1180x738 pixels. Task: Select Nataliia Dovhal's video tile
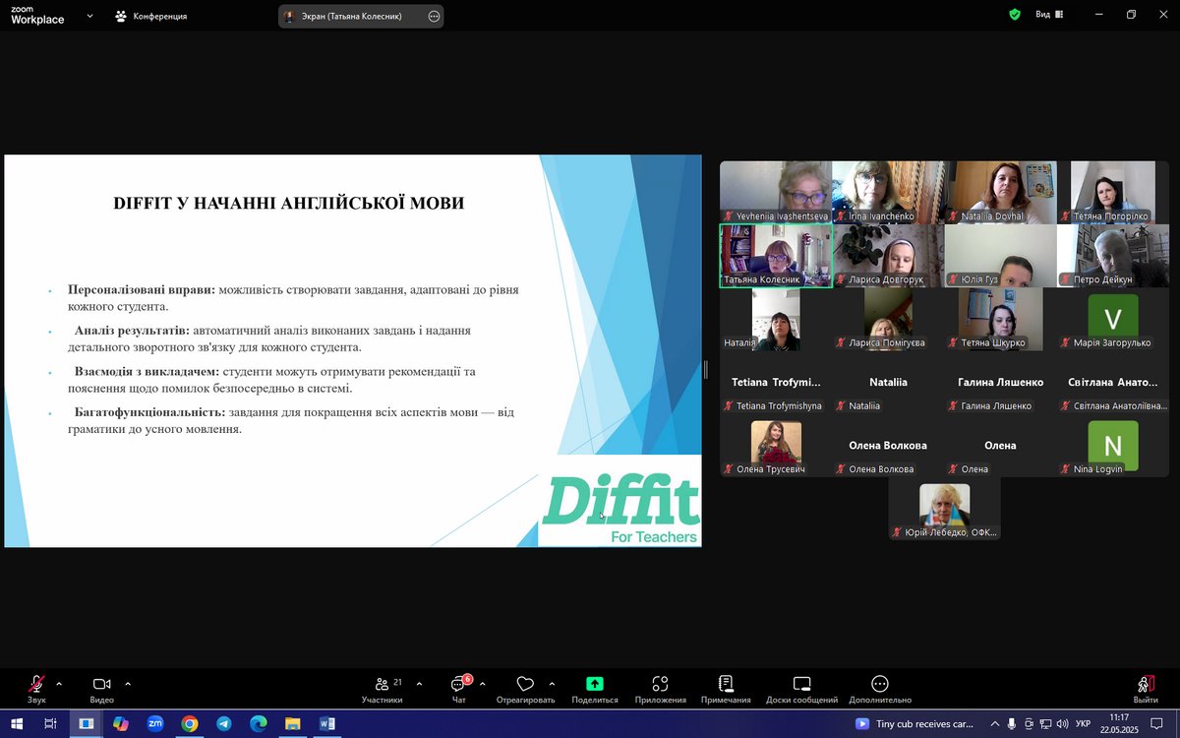[1000, 193]
